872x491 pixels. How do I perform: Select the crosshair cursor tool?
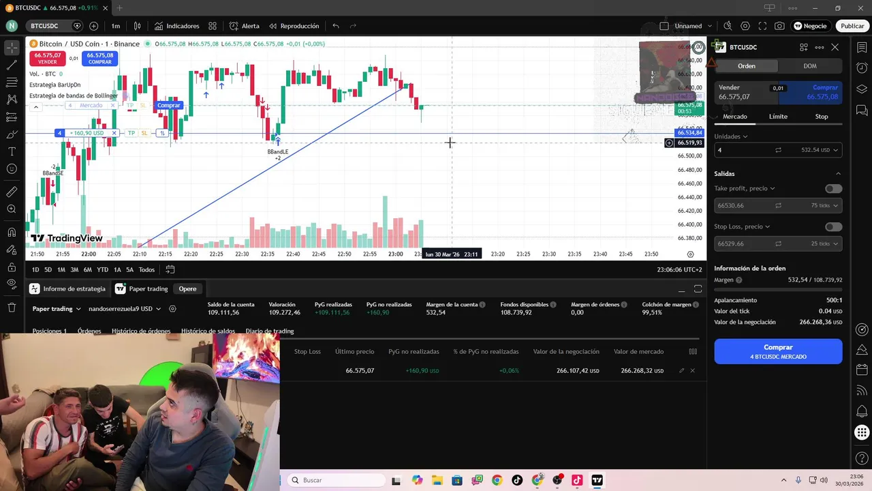(x=12, y=48)
